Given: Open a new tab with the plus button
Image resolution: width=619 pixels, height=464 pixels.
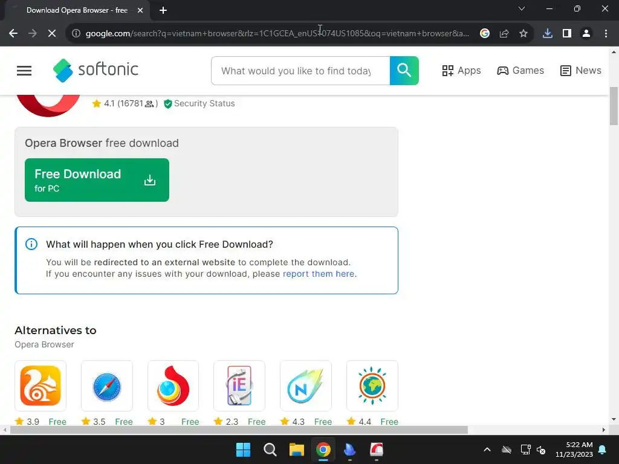Looking at the screenshot, I should (163, 10).
